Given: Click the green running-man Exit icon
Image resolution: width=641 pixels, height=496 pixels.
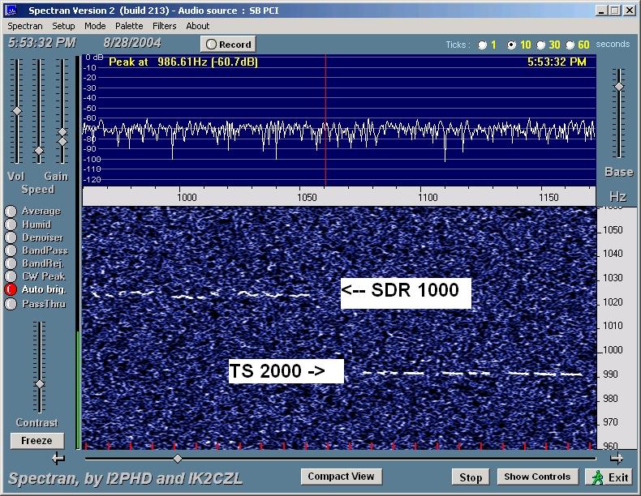Looking at the screenshot, I should coord(597,477).
